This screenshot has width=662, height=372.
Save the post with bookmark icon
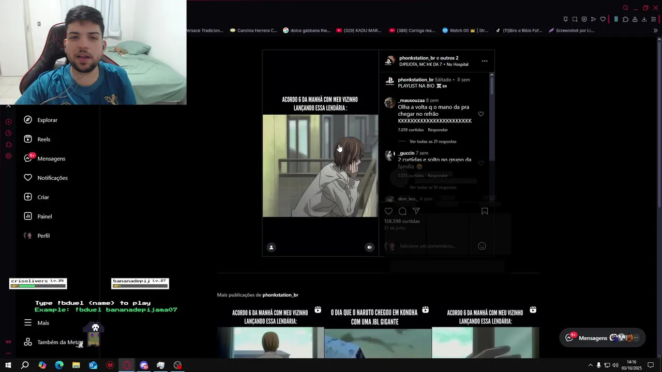pos(485,211)
